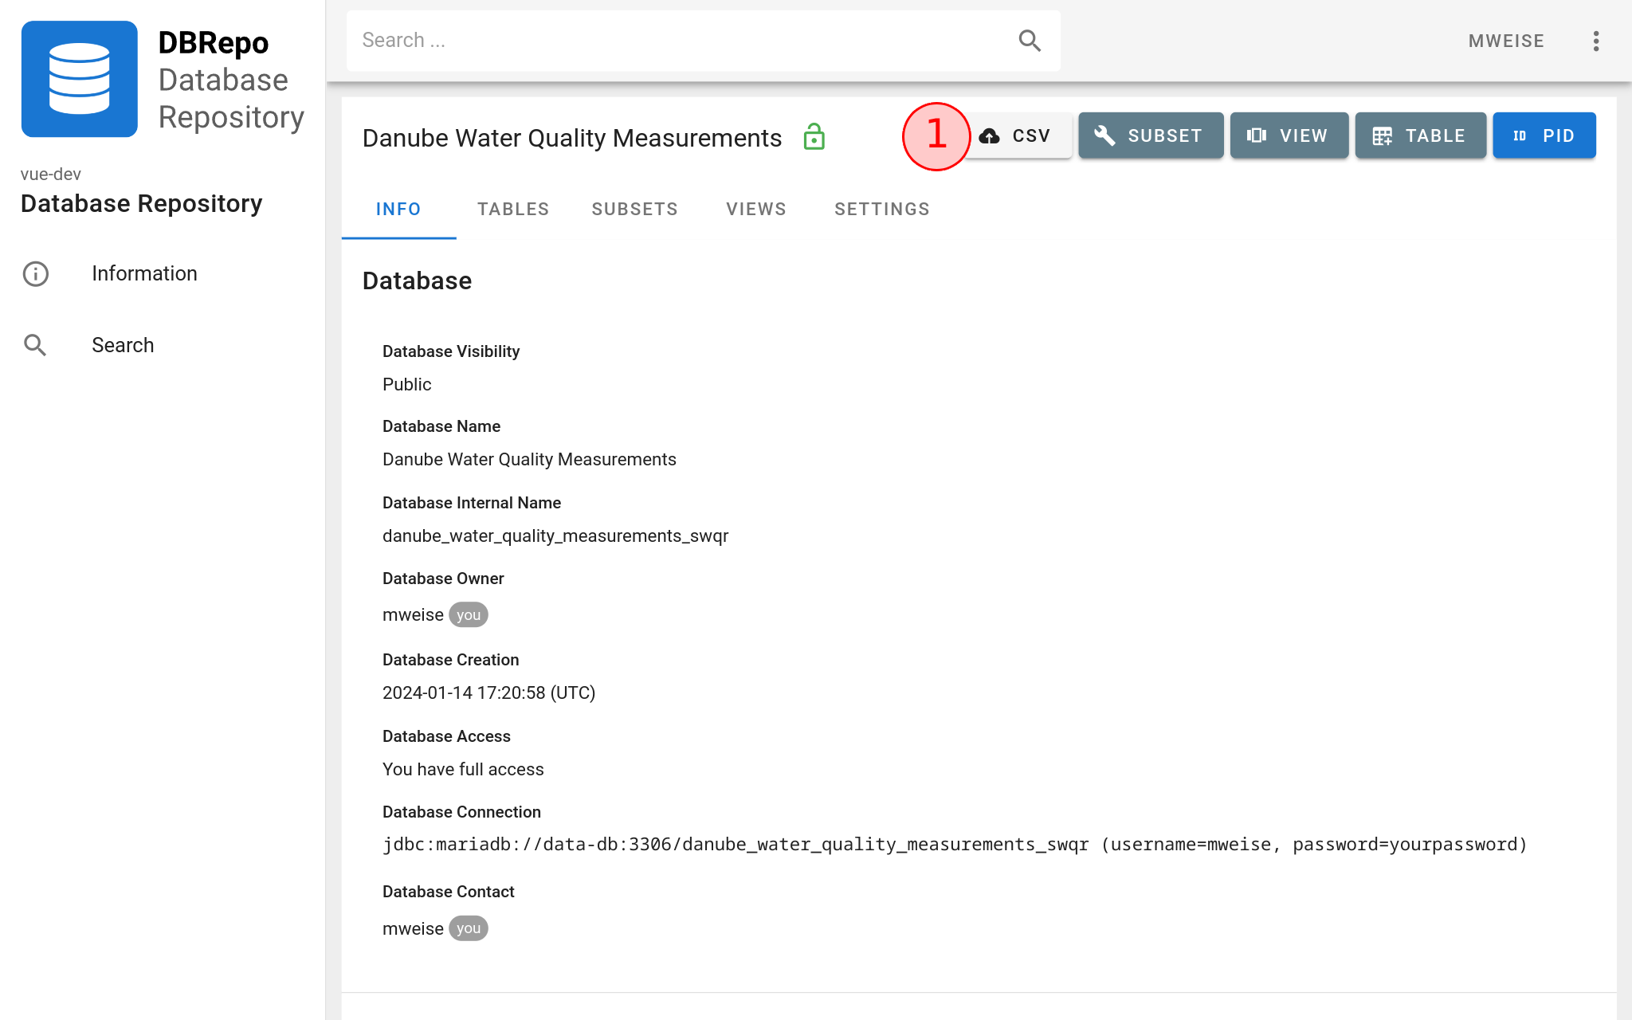
Task: Click the 'Database Repository' sidebar heading
Action: point(141,203)
